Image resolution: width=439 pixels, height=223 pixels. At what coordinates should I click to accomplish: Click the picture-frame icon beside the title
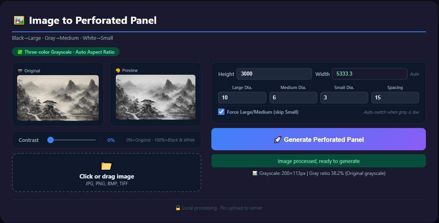click(x=19, y=20)
